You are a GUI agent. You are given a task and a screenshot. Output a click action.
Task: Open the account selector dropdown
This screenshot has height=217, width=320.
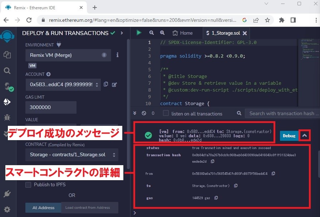[63, 84]
